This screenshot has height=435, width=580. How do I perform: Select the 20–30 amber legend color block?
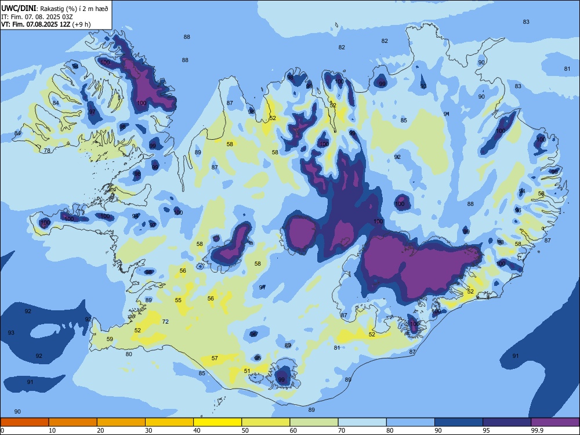coord(121,422)
